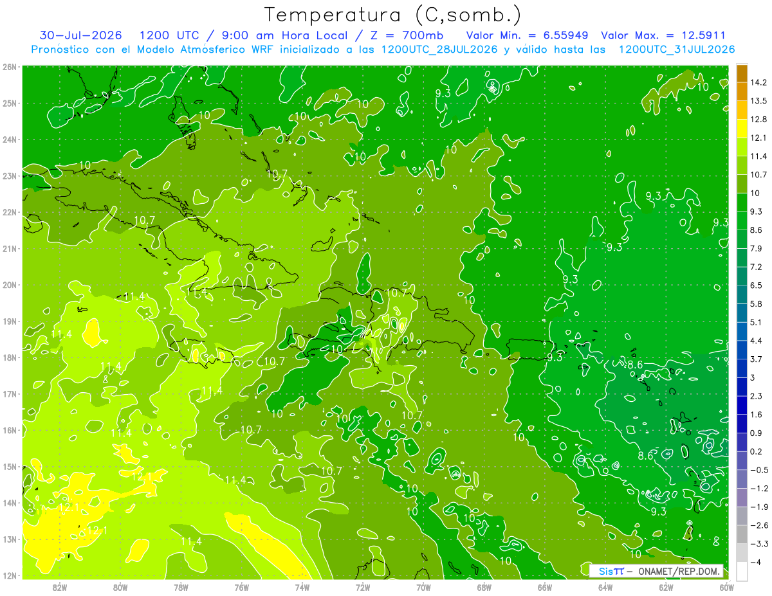Click the 24N latitude label

click(x=10, y=140)
